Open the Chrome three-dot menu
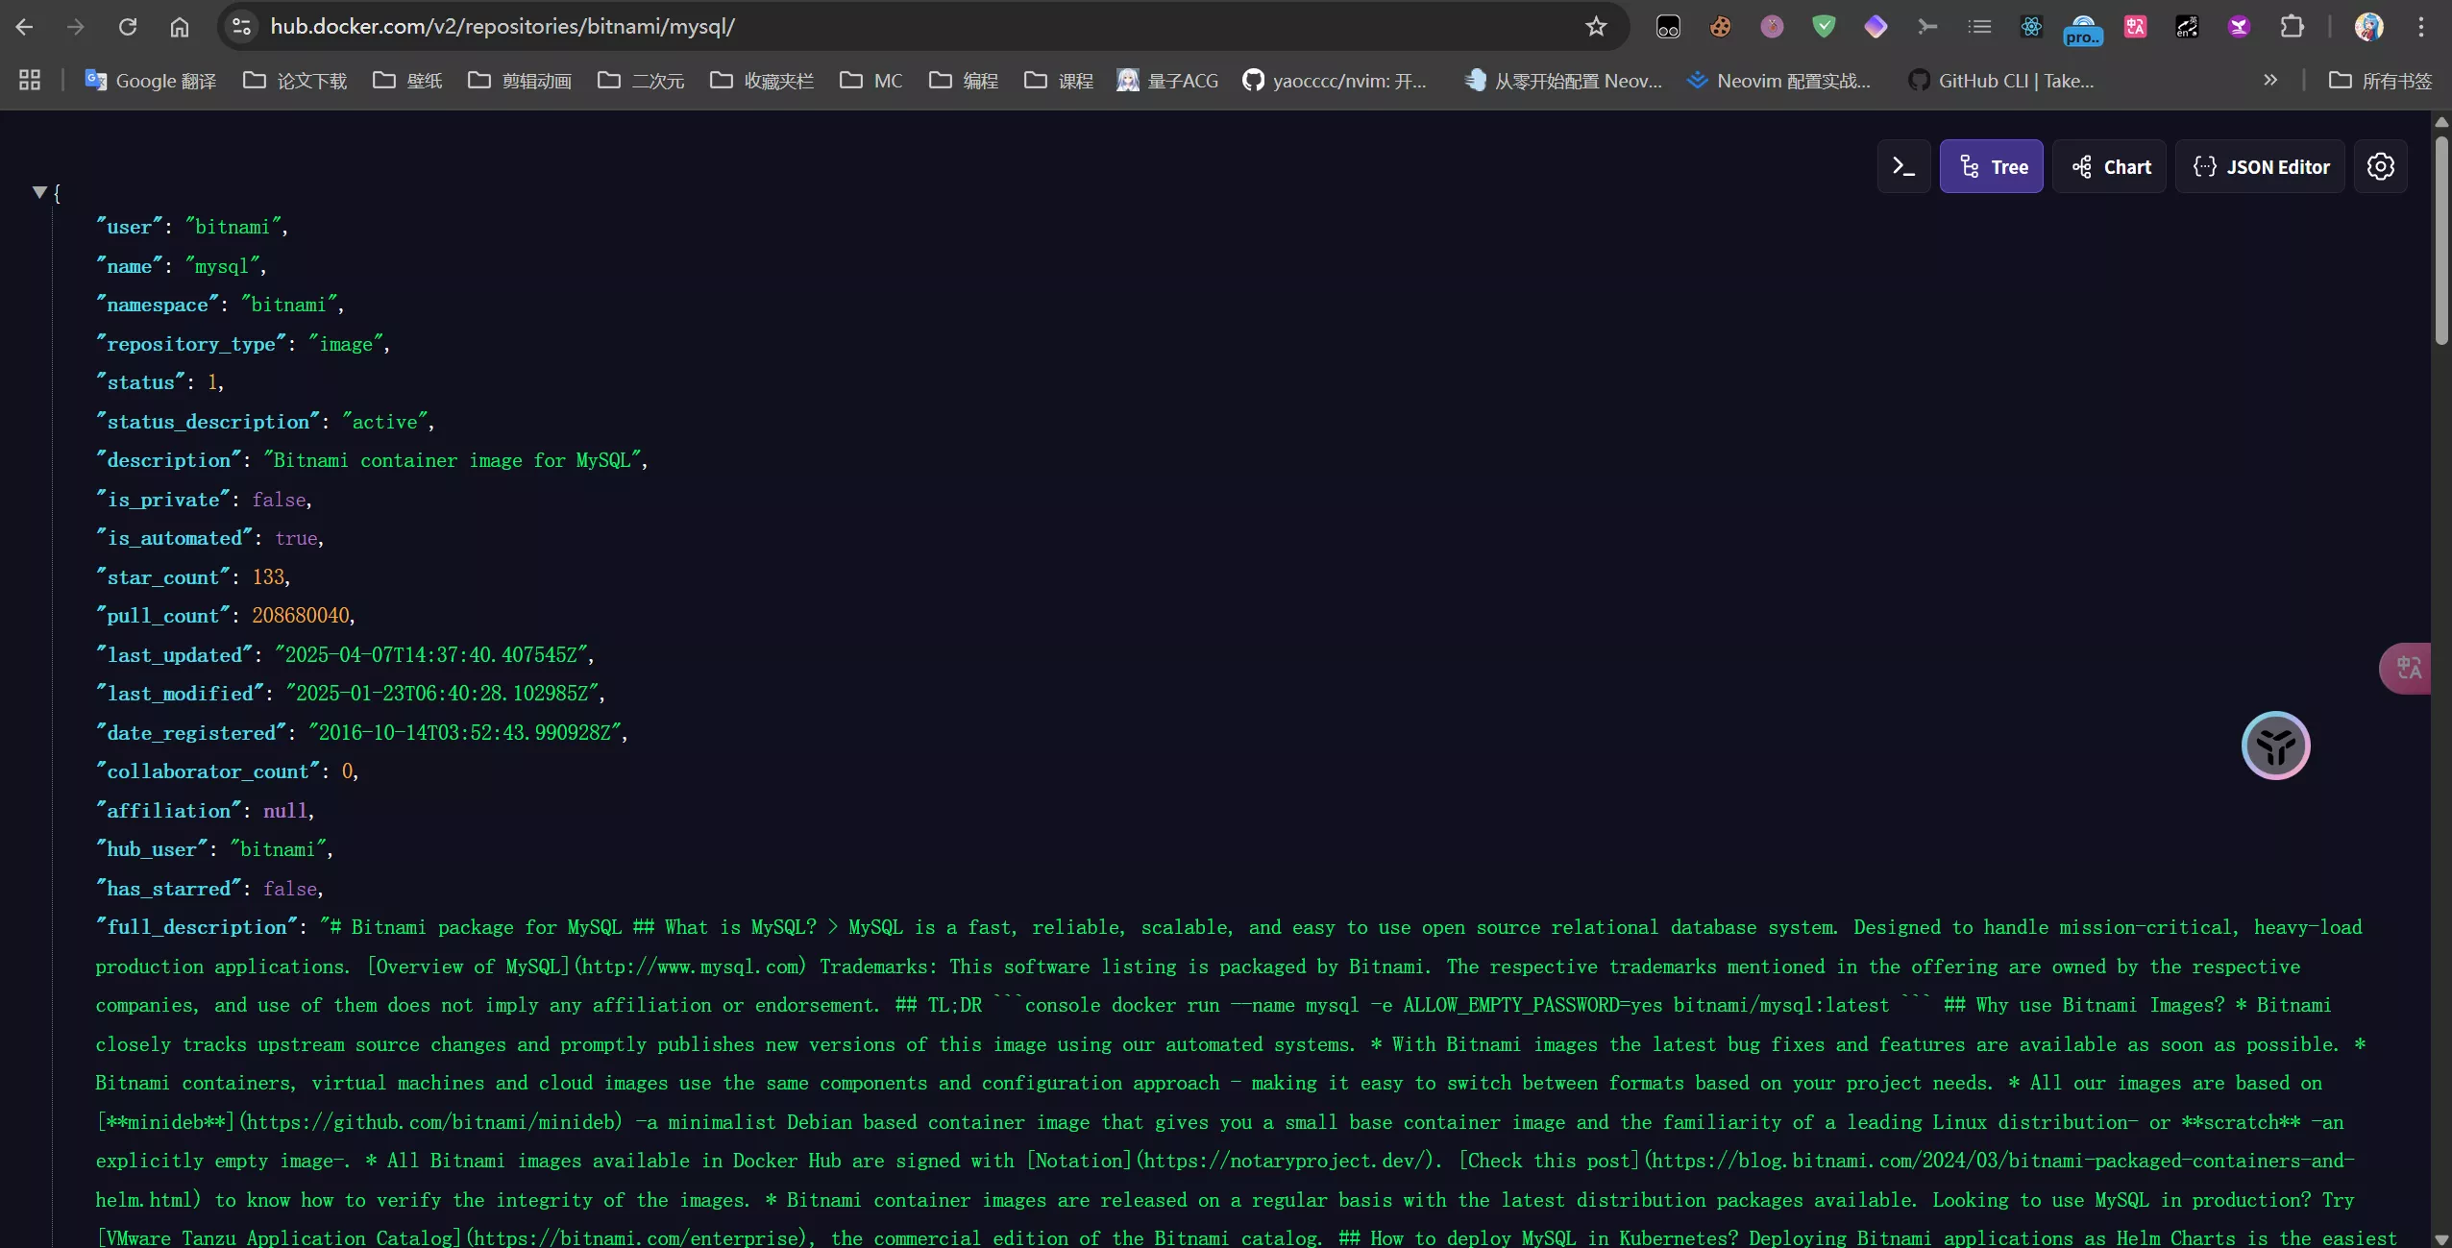This screenshot has width=2452, height=1248. [x=2420, y=27]
